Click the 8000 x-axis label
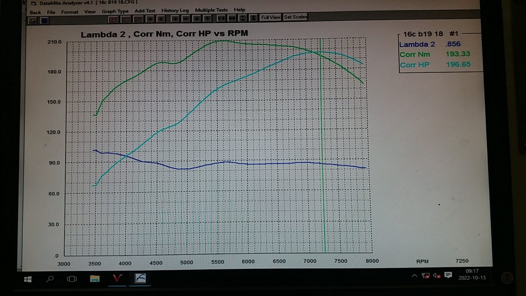 (x=372, y=261)
